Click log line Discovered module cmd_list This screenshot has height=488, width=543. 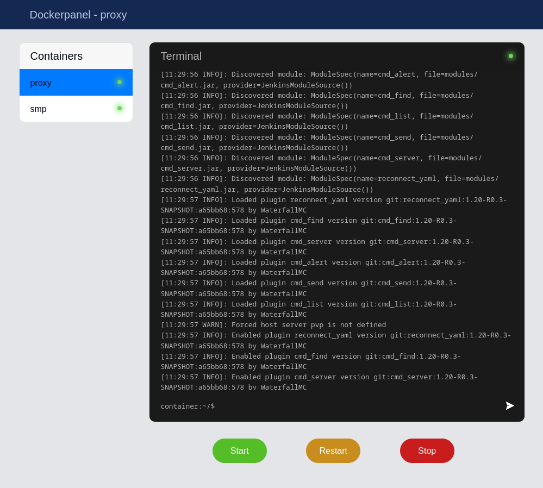click(317, 121)
